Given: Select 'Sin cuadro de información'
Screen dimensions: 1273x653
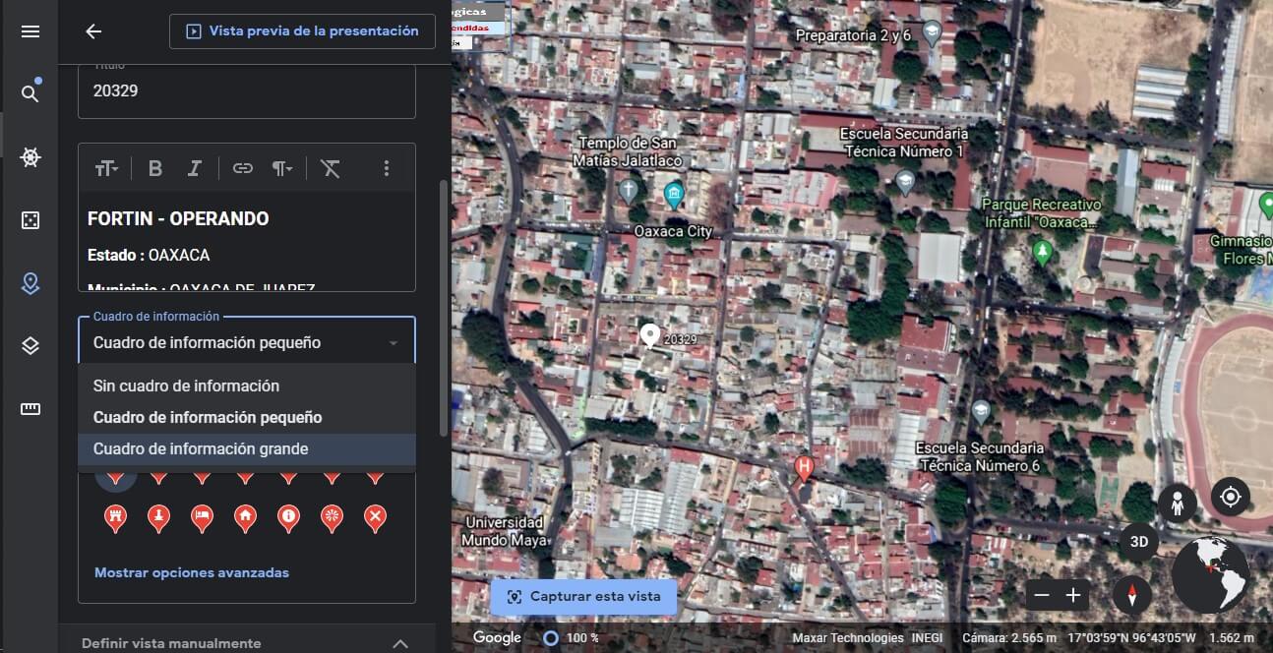Looking at the screenshot, I should (247, 386).
